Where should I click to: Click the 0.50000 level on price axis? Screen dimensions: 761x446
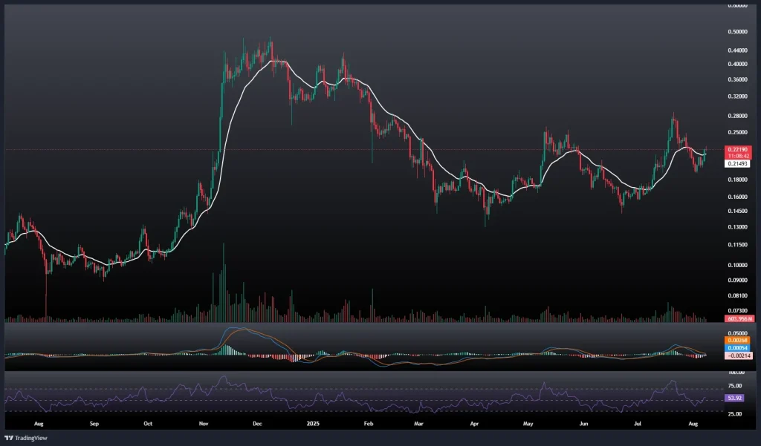pyautogui.click(x=737, y=32)
